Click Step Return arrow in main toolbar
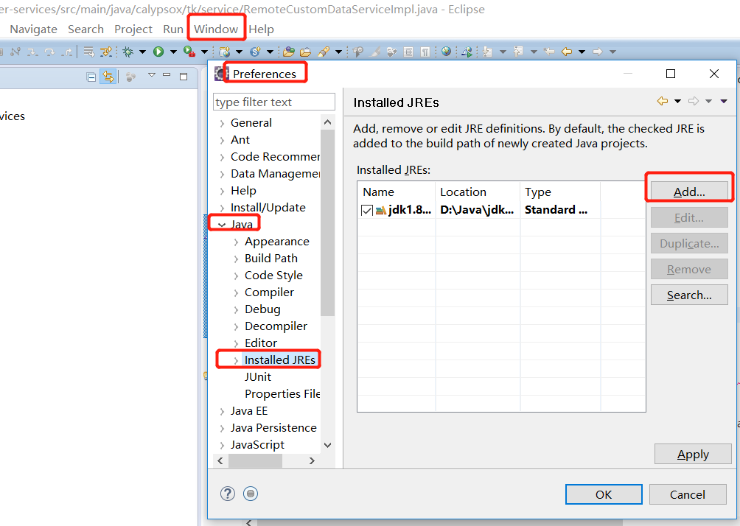This screenshot has height=526, width=740. coord(67,52)
